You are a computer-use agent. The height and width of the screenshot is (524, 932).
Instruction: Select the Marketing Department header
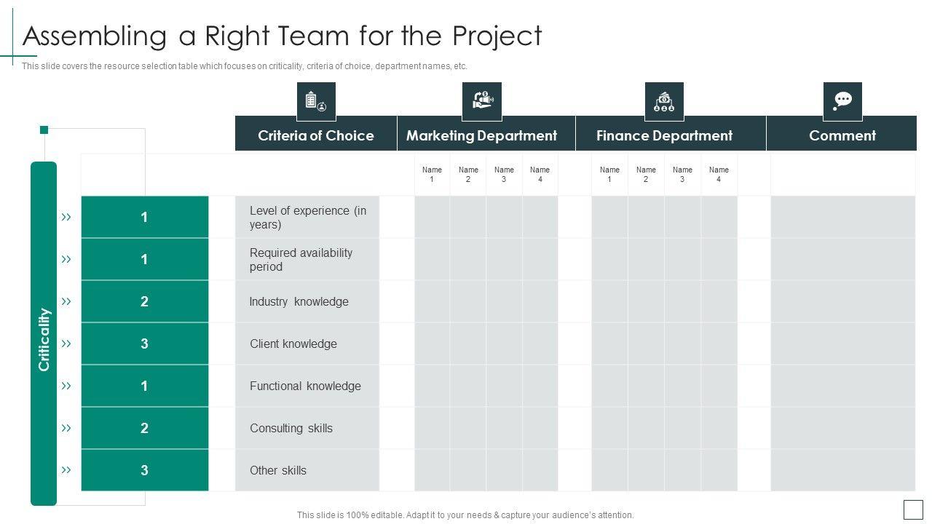[482, 135]
